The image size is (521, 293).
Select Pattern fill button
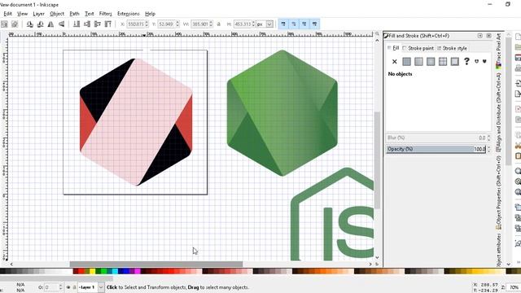(443, 62)
